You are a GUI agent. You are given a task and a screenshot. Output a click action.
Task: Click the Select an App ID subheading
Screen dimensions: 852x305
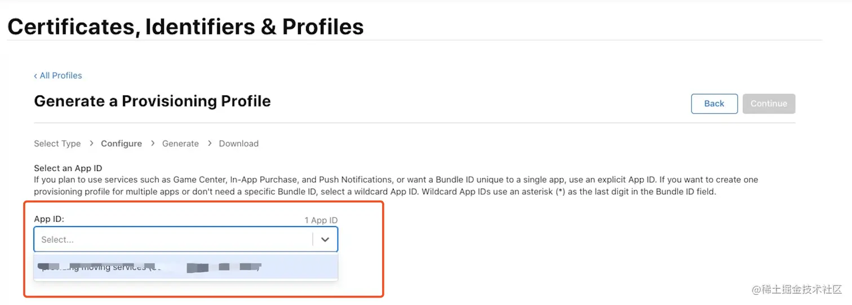click(x=68, y=168)
